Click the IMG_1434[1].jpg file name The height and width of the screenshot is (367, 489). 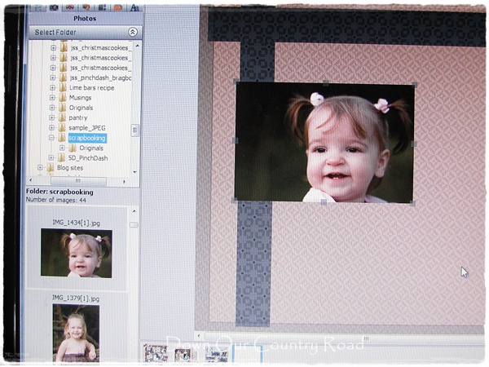point(77,223)
